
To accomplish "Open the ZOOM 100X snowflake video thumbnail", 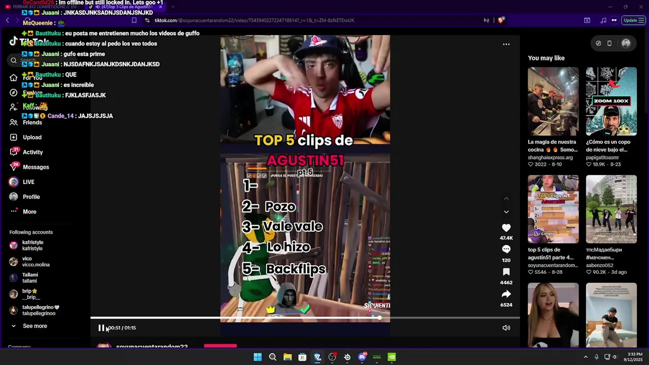I will coord(611,101).
